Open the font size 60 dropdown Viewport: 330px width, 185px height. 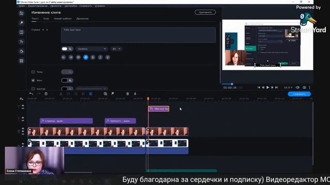[x=116, y=49]
